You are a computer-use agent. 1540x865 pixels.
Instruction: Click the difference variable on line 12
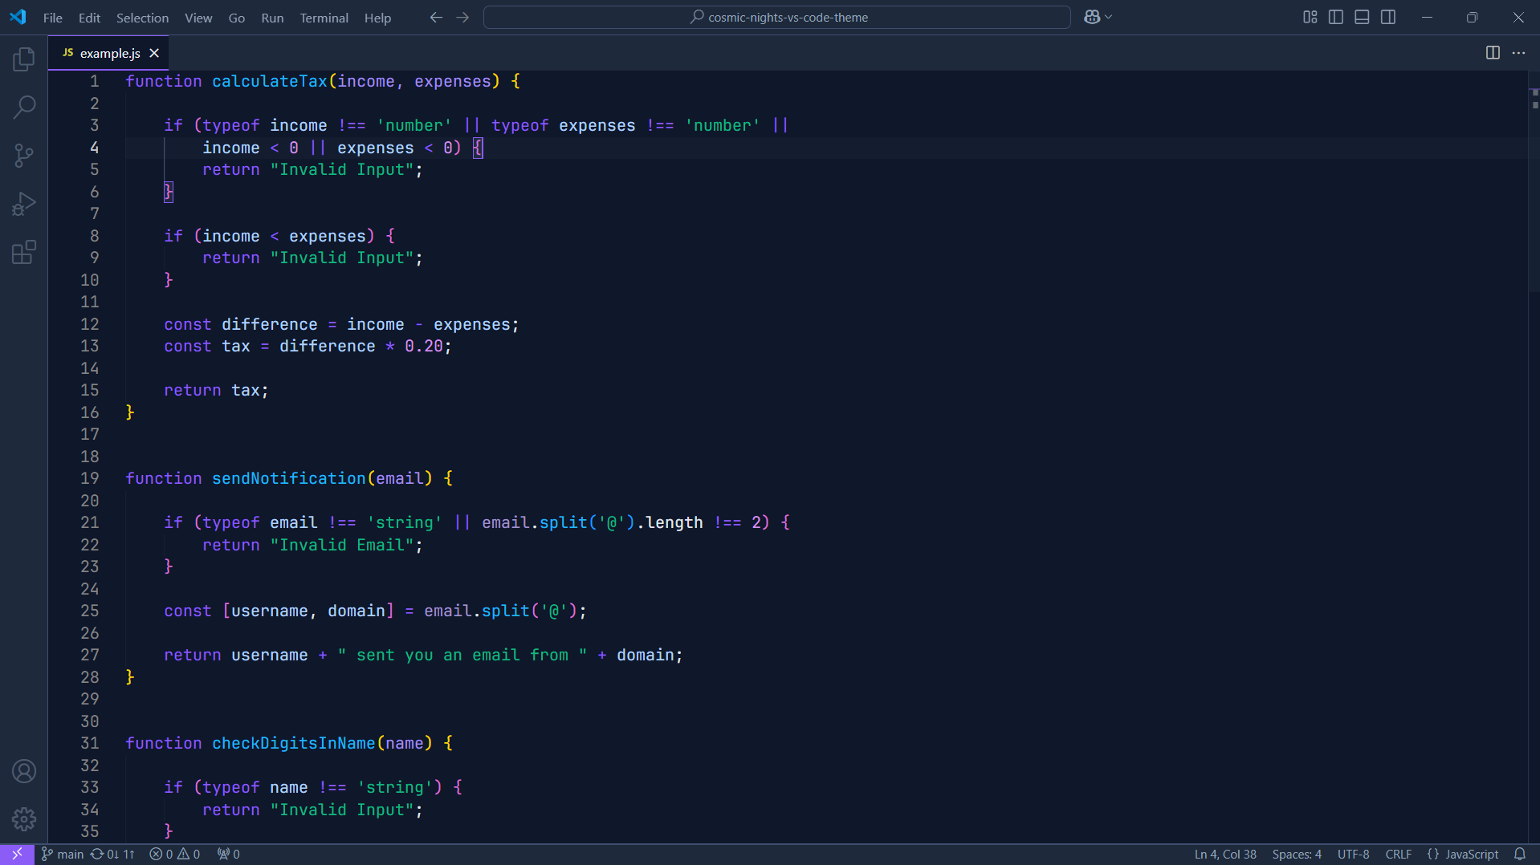click(x=270, y=324)
